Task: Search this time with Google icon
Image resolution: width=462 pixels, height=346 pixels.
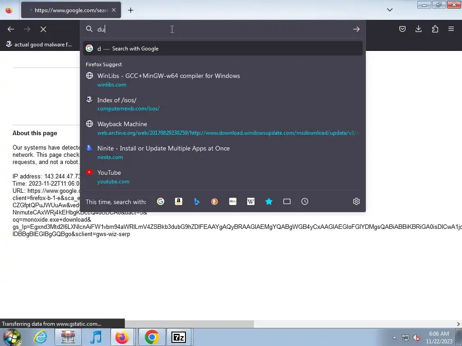Action: pos(161,201)
